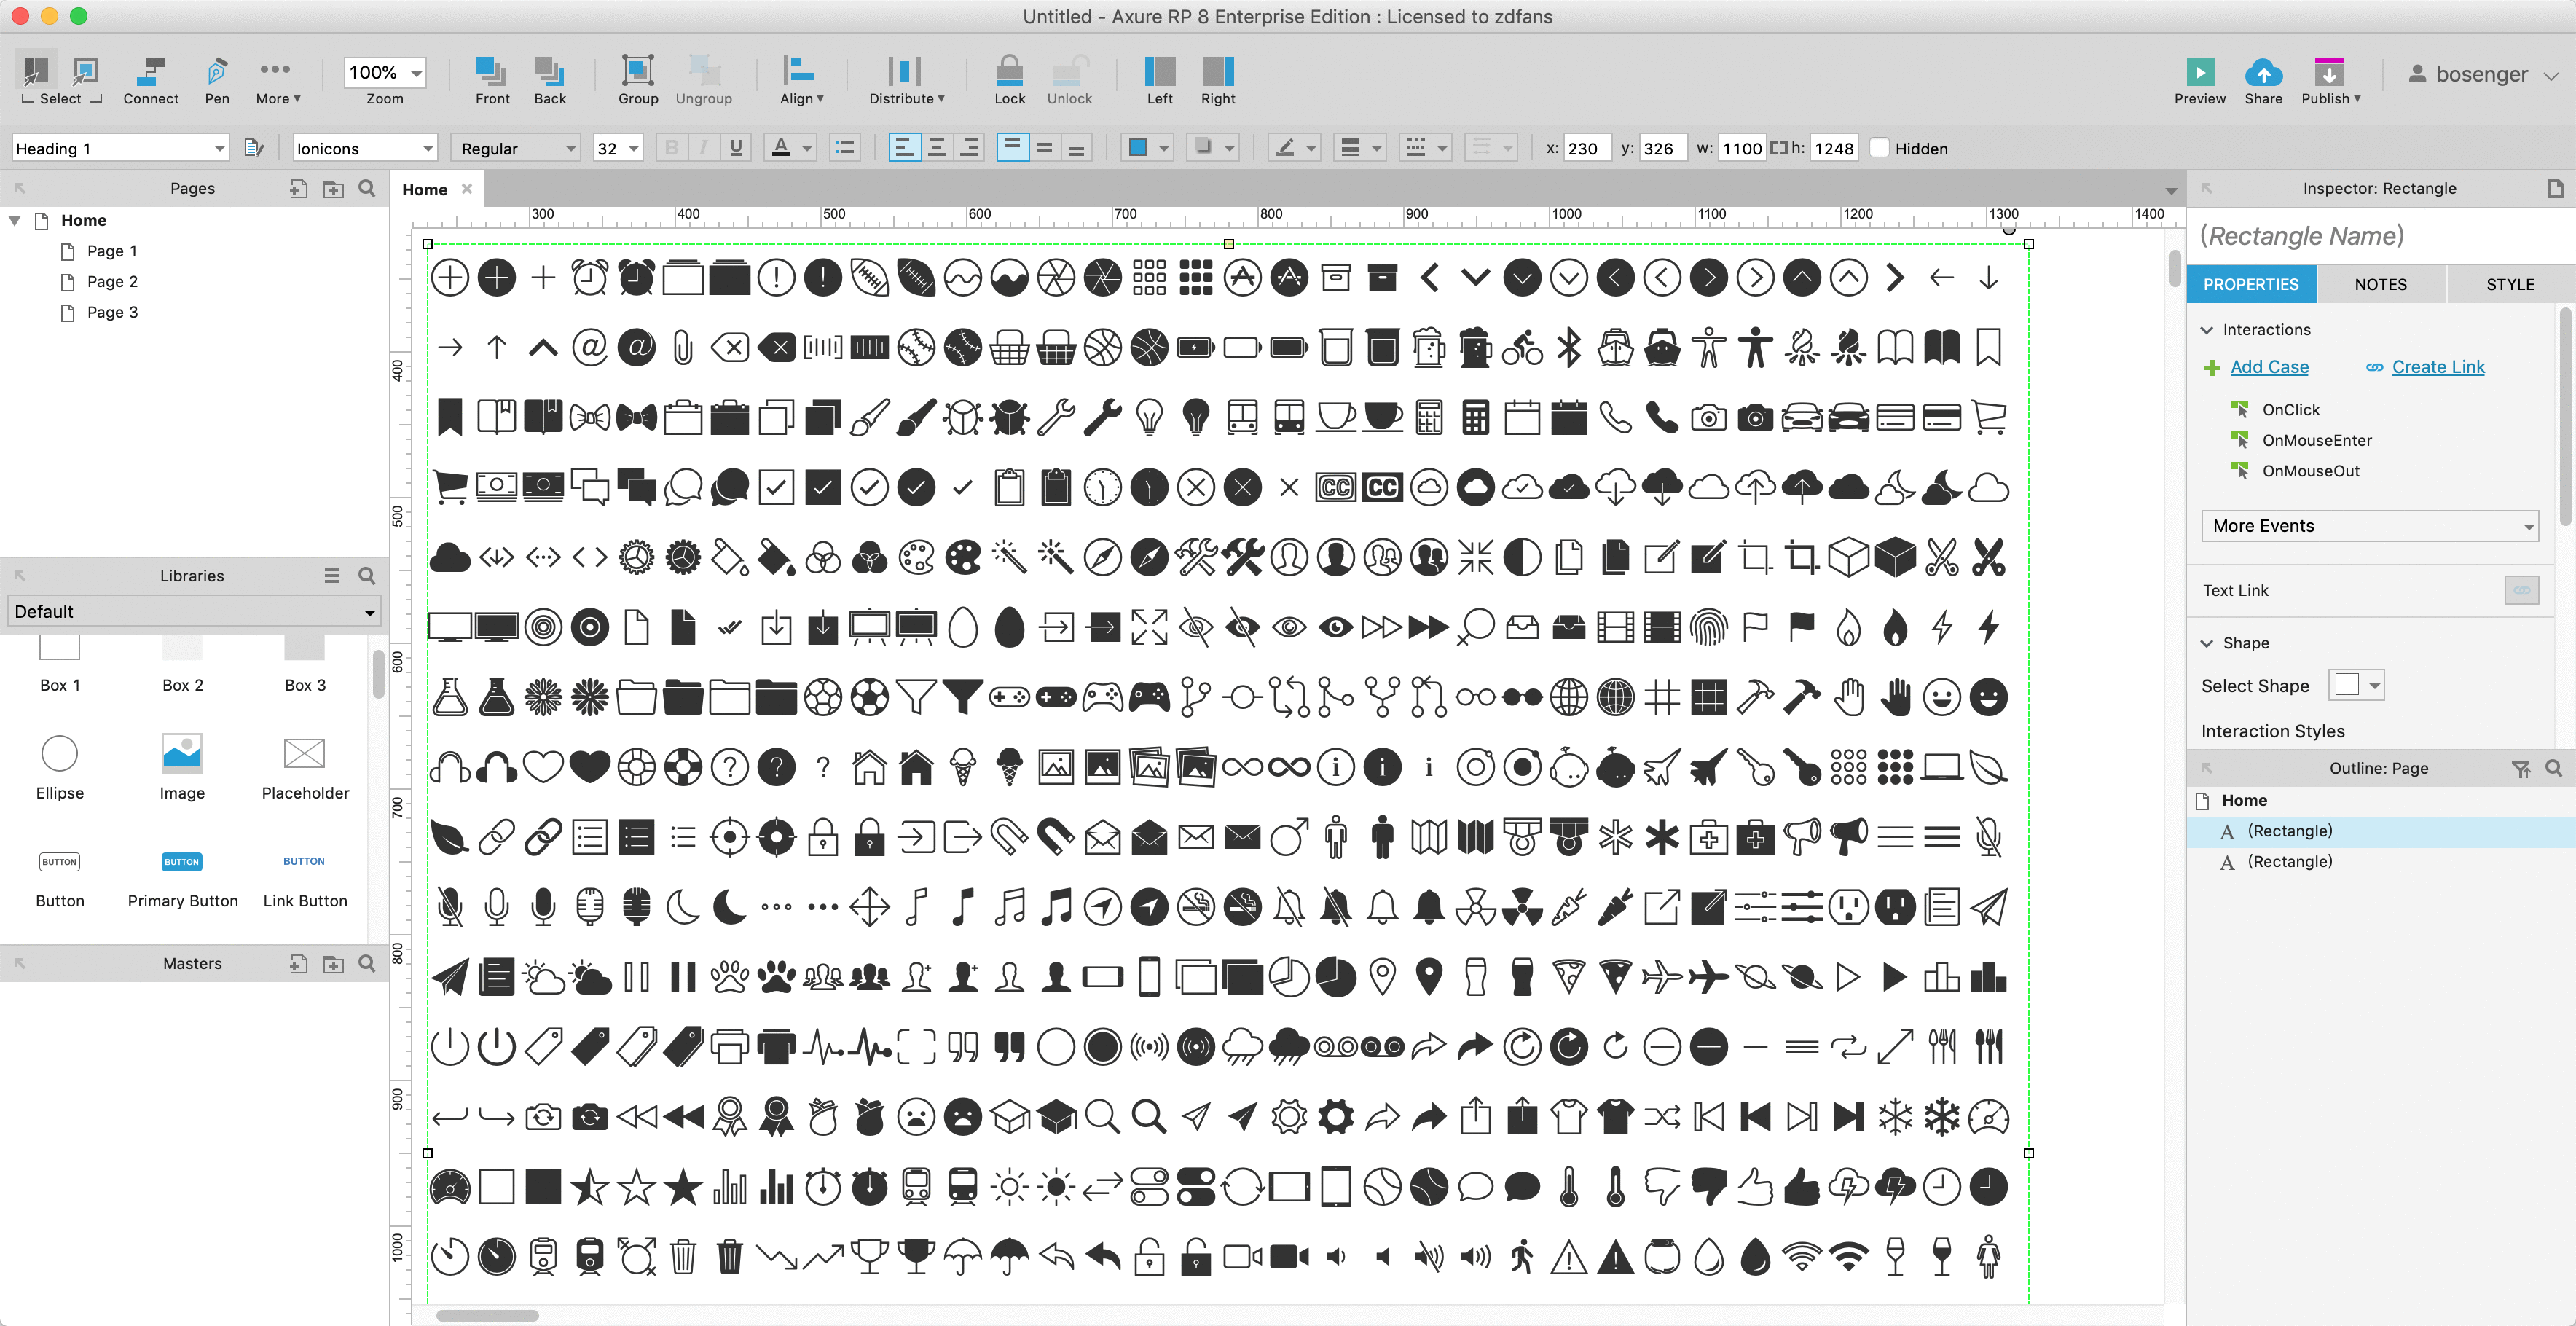The image size is (2576, 1326).
Task: Open the Select Shape picker
Action: tap(2356, 685)
